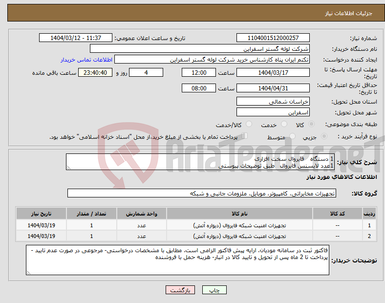Click the کد کالا column header

coord(338,214)
